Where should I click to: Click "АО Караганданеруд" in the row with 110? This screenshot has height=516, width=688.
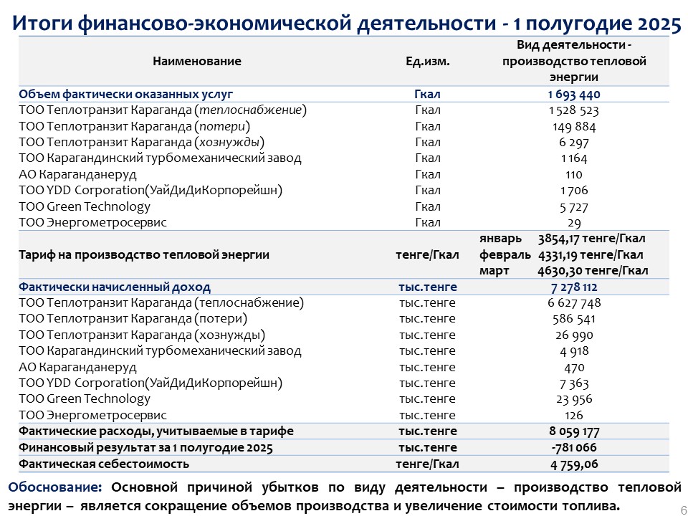click(x=77, y=175)
